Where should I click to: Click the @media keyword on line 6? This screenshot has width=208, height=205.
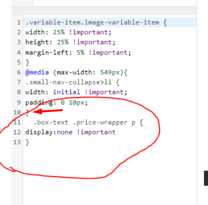(37, 72)
